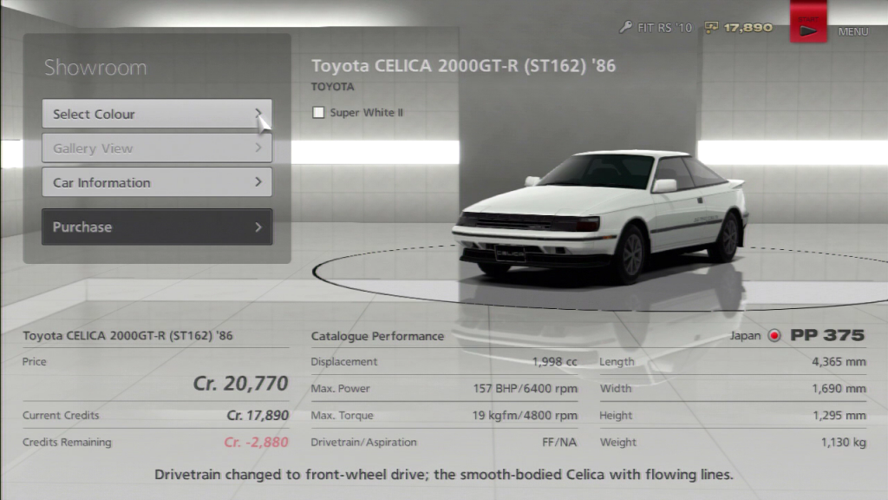Click the 17,890 credits counter at top
This screenshot has width=888, height=500.
(x=748, y=28)
